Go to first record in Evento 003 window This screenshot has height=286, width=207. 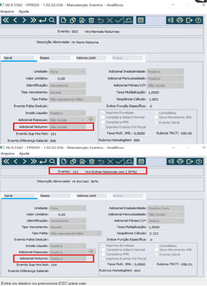tap(6, 20)
